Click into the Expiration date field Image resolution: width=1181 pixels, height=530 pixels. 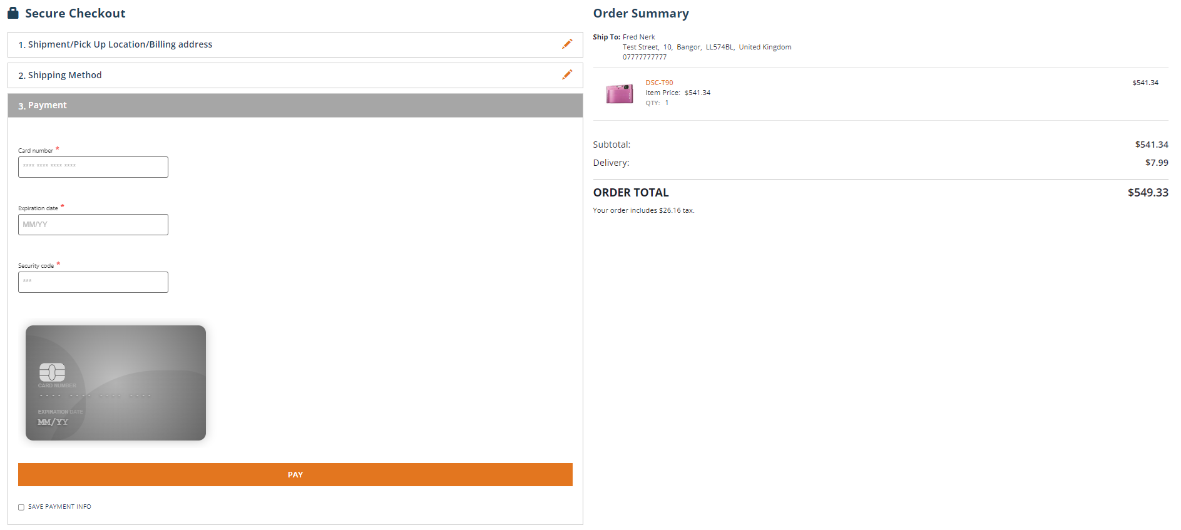coord(93,225)
